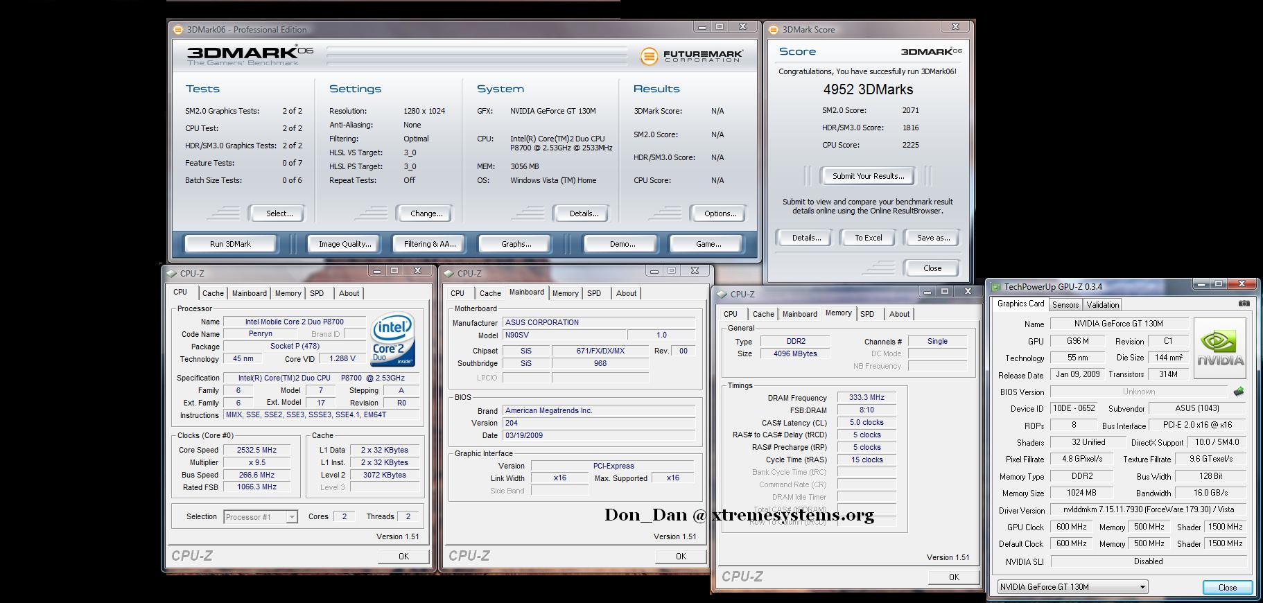Image resolution: width=1263 pixels, height=603 pixels.
Task: Click Device ID field 10DE - 0652
Action: pos(1074,409)
